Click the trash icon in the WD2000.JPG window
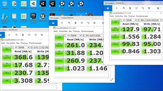 click(x=23, y=35)
